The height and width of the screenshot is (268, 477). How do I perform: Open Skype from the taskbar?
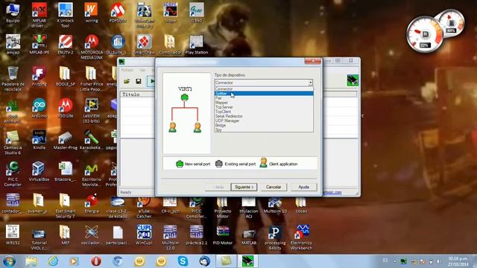click(183, 261)
